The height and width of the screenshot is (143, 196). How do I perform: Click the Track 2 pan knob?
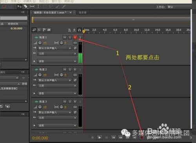[62, 75]
